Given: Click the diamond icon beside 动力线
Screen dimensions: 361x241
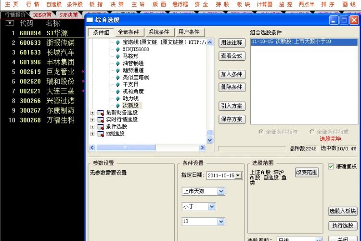Looking at the screenshot, I should [117, 99].
